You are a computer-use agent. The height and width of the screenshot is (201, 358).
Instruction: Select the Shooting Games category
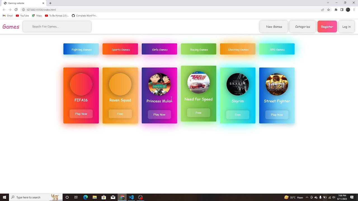[x=238, y=49]
